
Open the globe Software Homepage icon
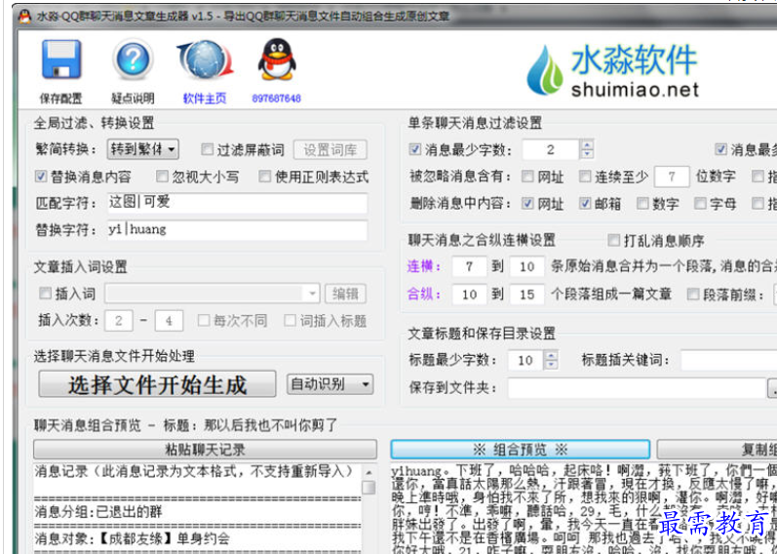point(205,60)
